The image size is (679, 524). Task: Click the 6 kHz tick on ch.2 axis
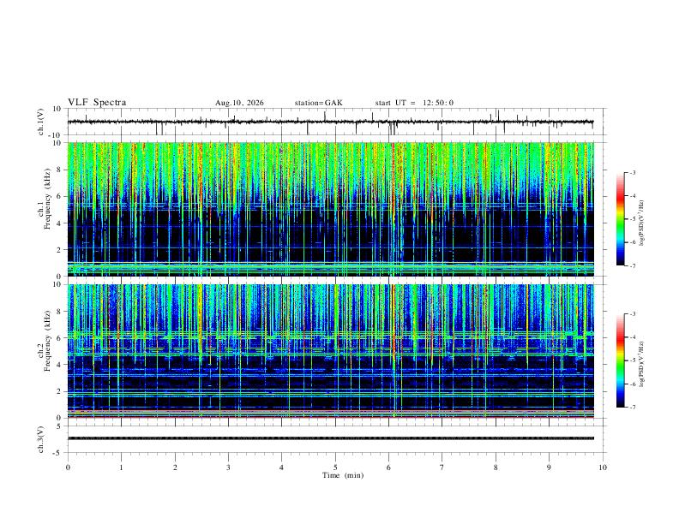60,337
